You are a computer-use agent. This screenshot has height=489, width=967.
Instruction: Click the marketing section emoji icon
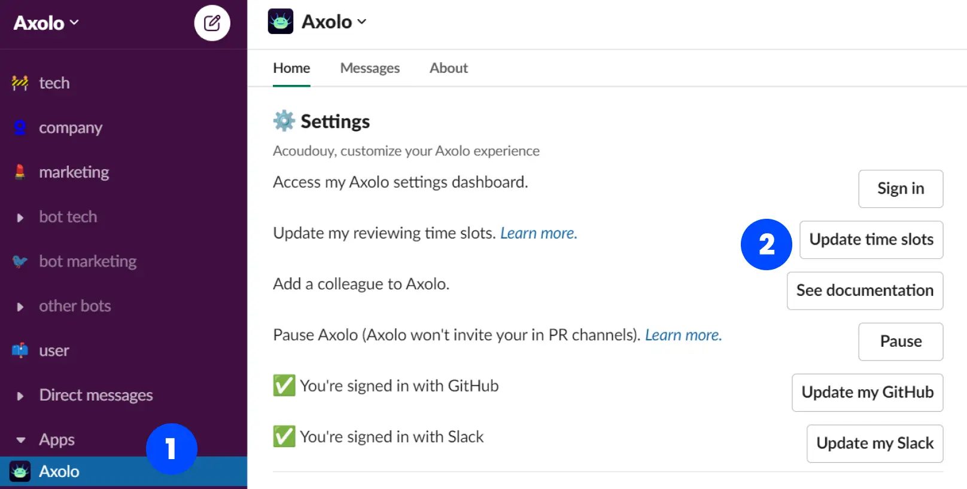point(20,172)
